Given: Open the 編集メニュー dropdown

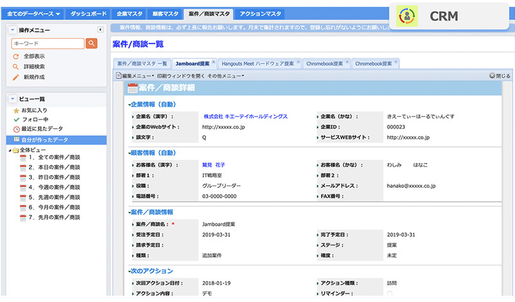Looking at the screenshot, I should pyautogui.click(x=135, y=76).
